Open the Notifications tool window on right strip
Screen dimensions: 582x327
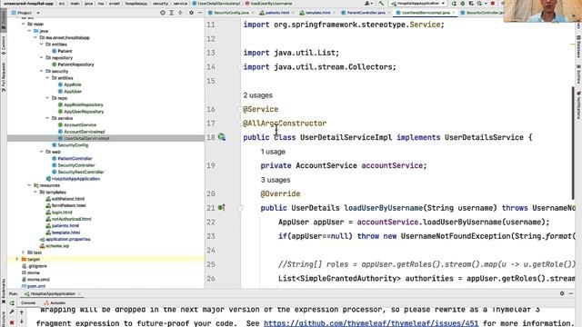[578, 105]
